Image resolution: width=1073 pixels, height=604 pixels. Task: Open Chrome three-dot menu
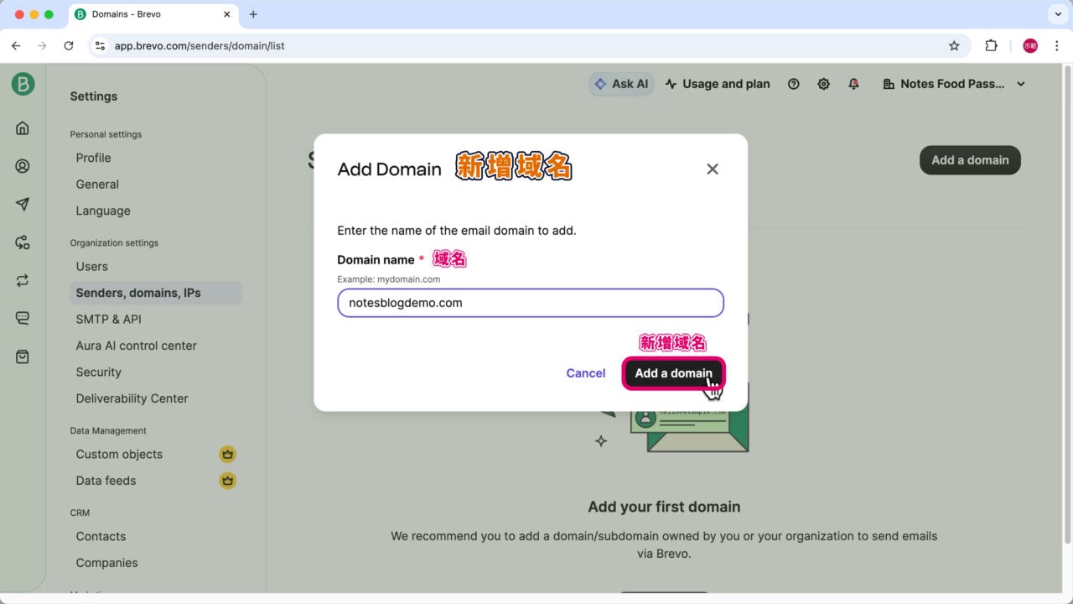click(x=1056, y=46)
